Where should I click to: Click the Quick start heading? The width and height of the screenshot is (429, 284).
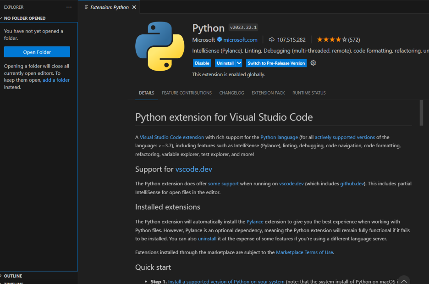(153, 267)
